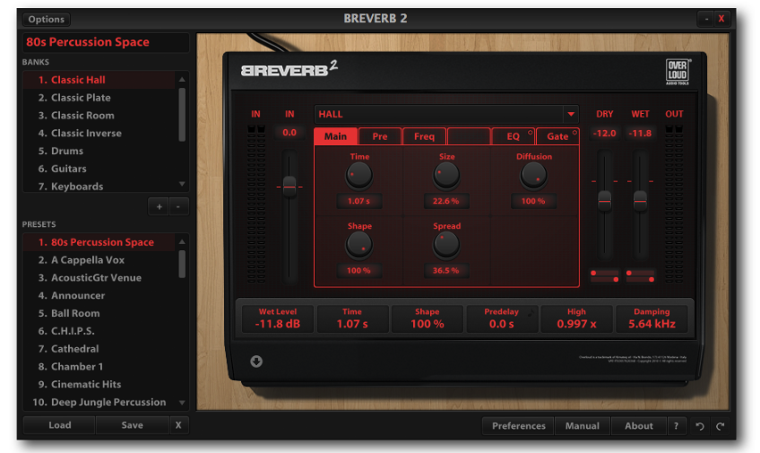Remove a bank with the minus button
Viewport: 760px width, 453px height.
click(178, 206)
